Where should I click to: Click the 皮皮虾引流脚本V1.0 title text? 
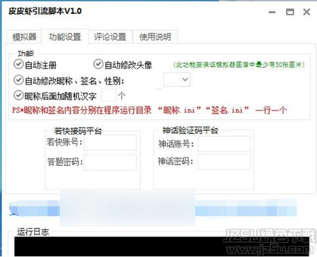coord(45,11)
